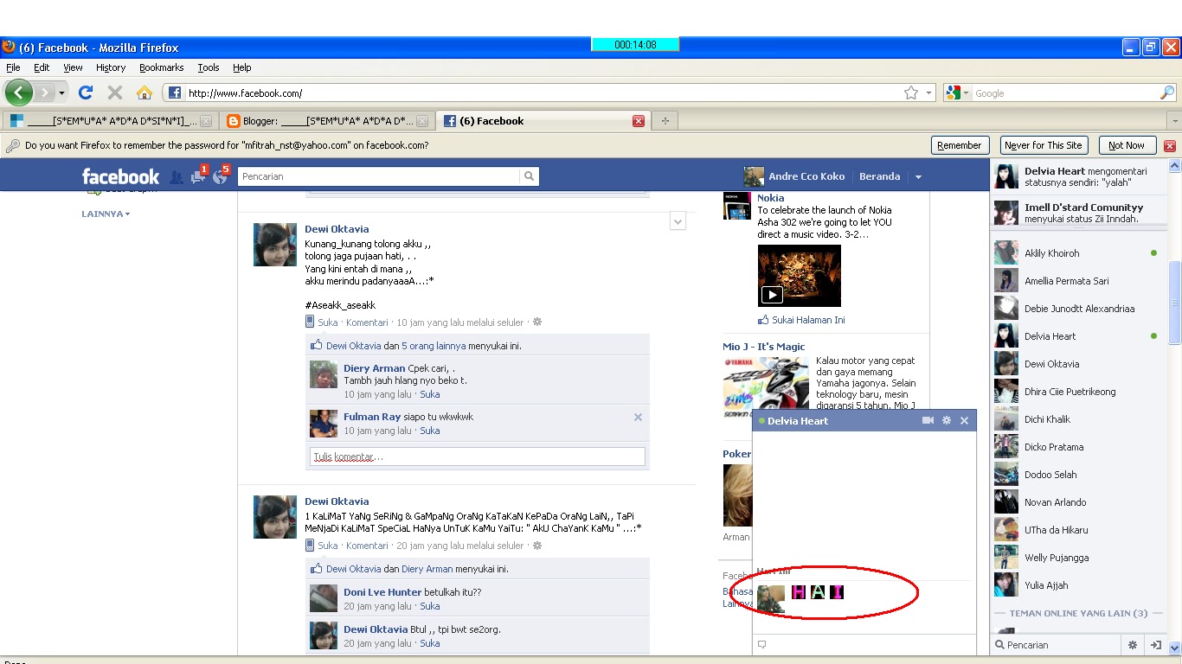Click the Never for This Site button

(x=1043, y=145)
